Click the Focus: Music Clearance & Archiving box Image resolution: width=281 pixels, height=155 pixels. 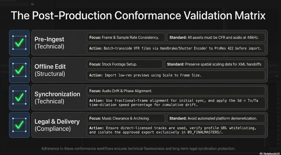pos(126,118)
